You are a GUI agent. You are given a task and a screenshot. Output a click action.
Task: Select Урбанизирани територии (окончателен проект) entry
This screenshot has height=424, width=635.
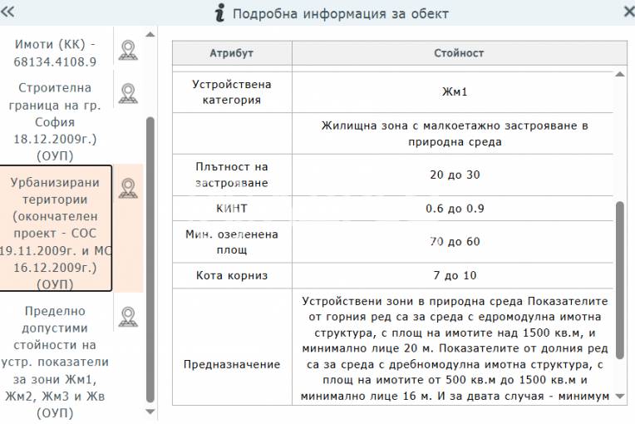coord(55,229)
